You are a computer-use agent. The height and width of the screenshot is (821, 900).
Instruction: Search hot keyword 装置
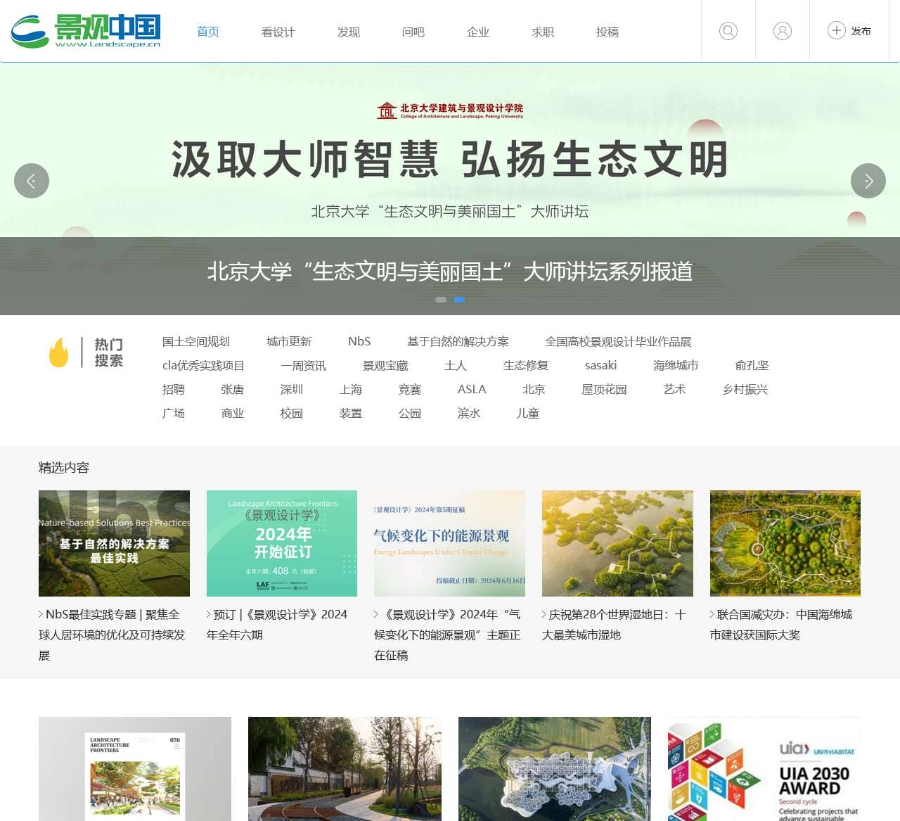click(351, 413)
